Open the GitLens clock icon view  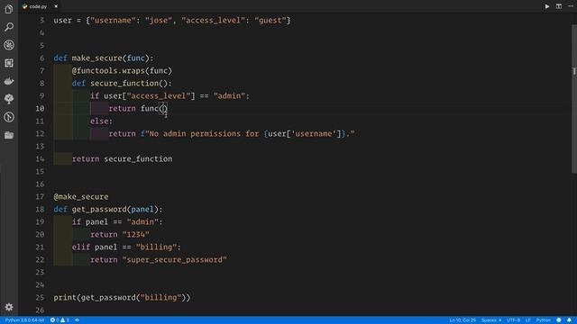[x=9, y=117]
